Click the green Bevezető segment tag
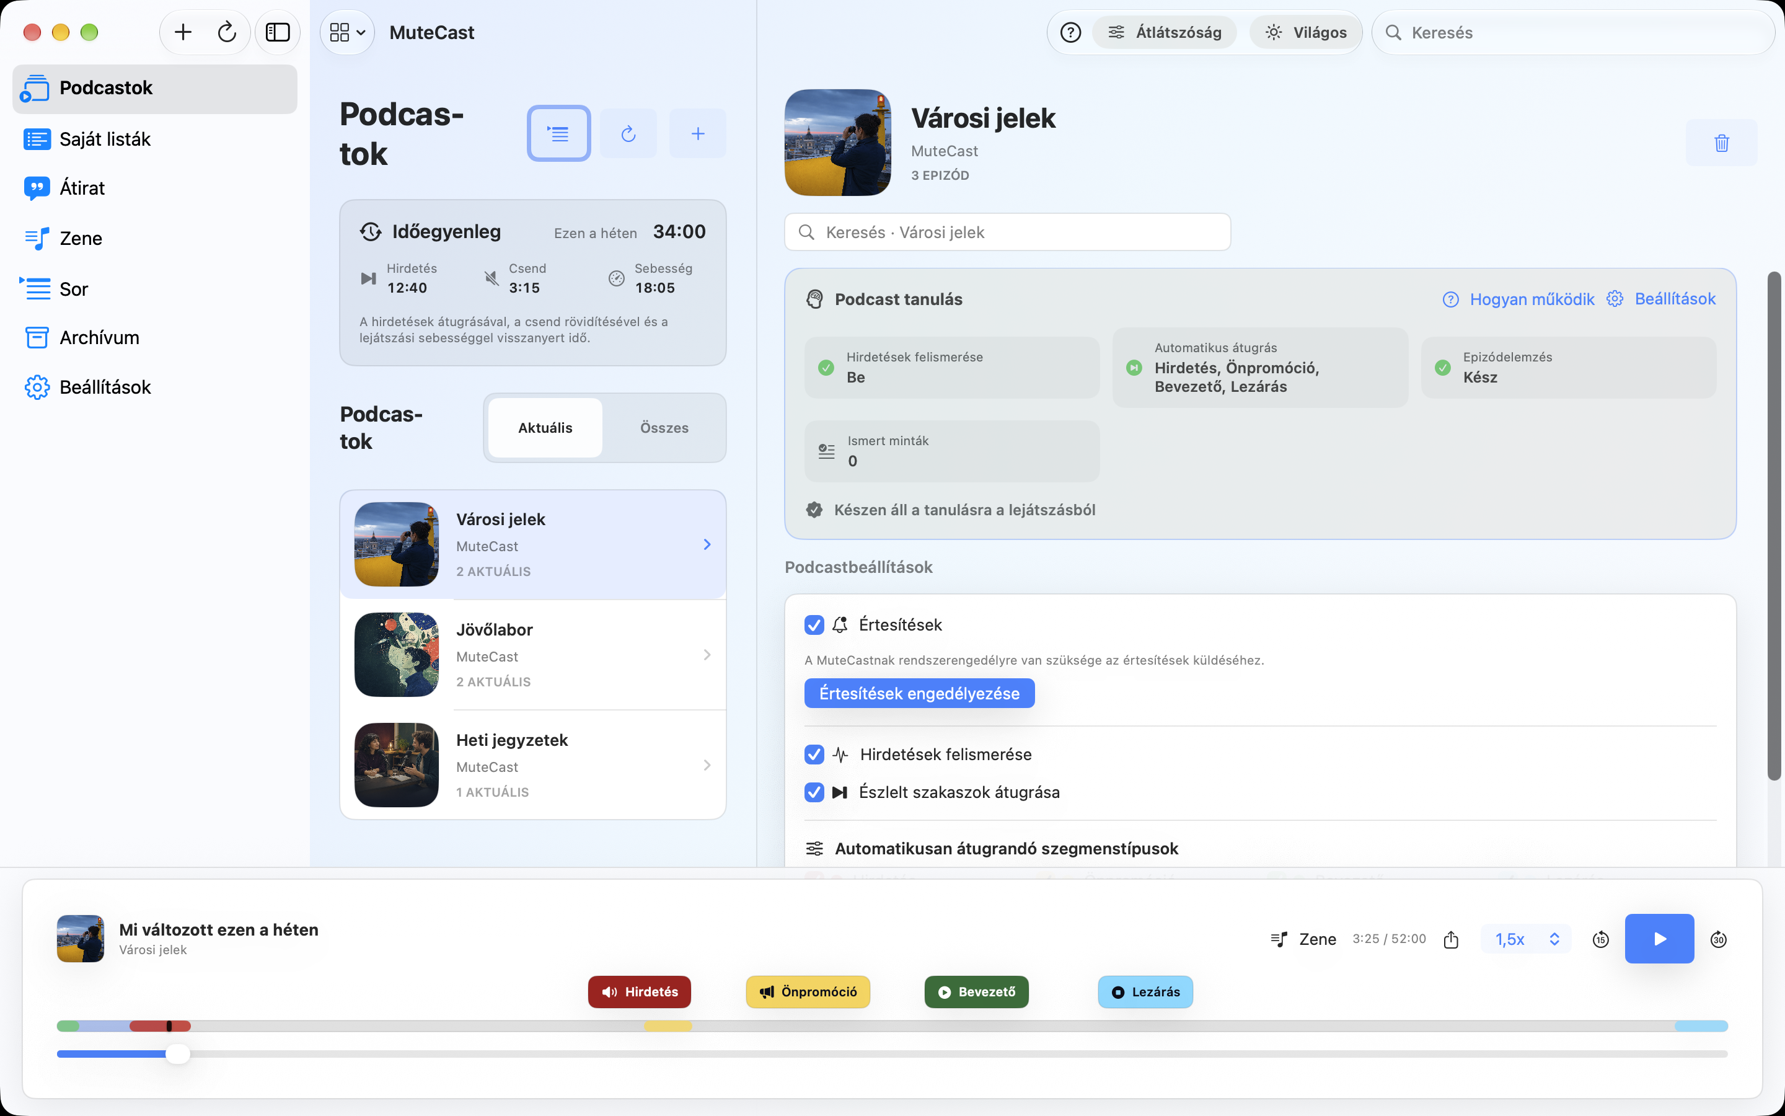1785x1116 pixels. 976,991
